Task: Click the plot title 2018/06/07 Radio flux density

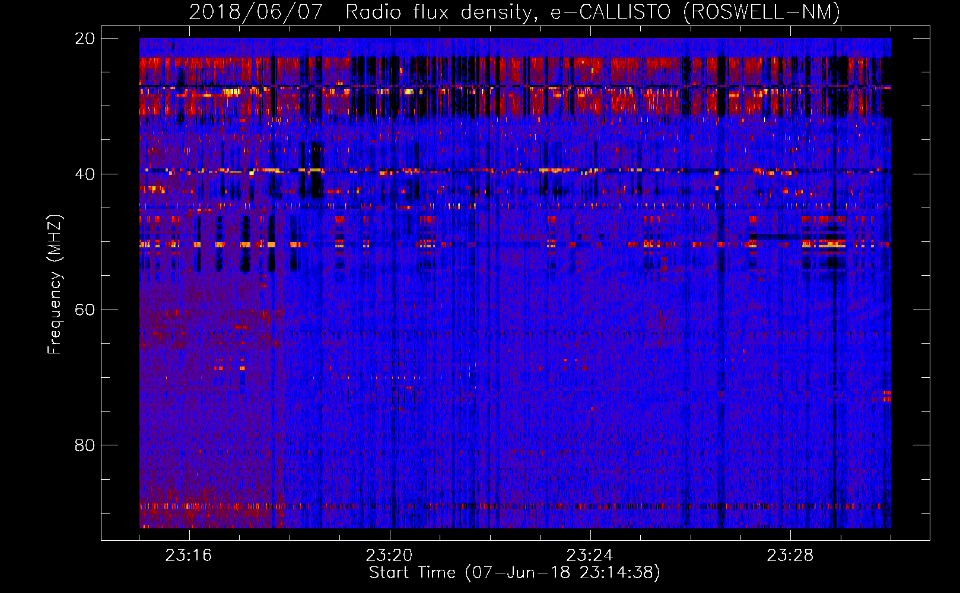Action: coord(514,12)
